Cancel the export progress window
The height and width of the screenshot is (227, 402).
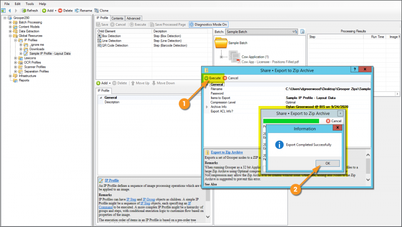point(334,121)
